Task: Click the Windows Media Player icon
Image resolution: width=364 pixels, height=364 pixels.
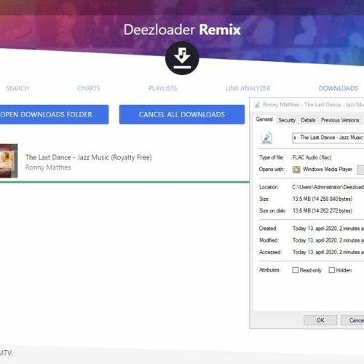Action: 296,170
